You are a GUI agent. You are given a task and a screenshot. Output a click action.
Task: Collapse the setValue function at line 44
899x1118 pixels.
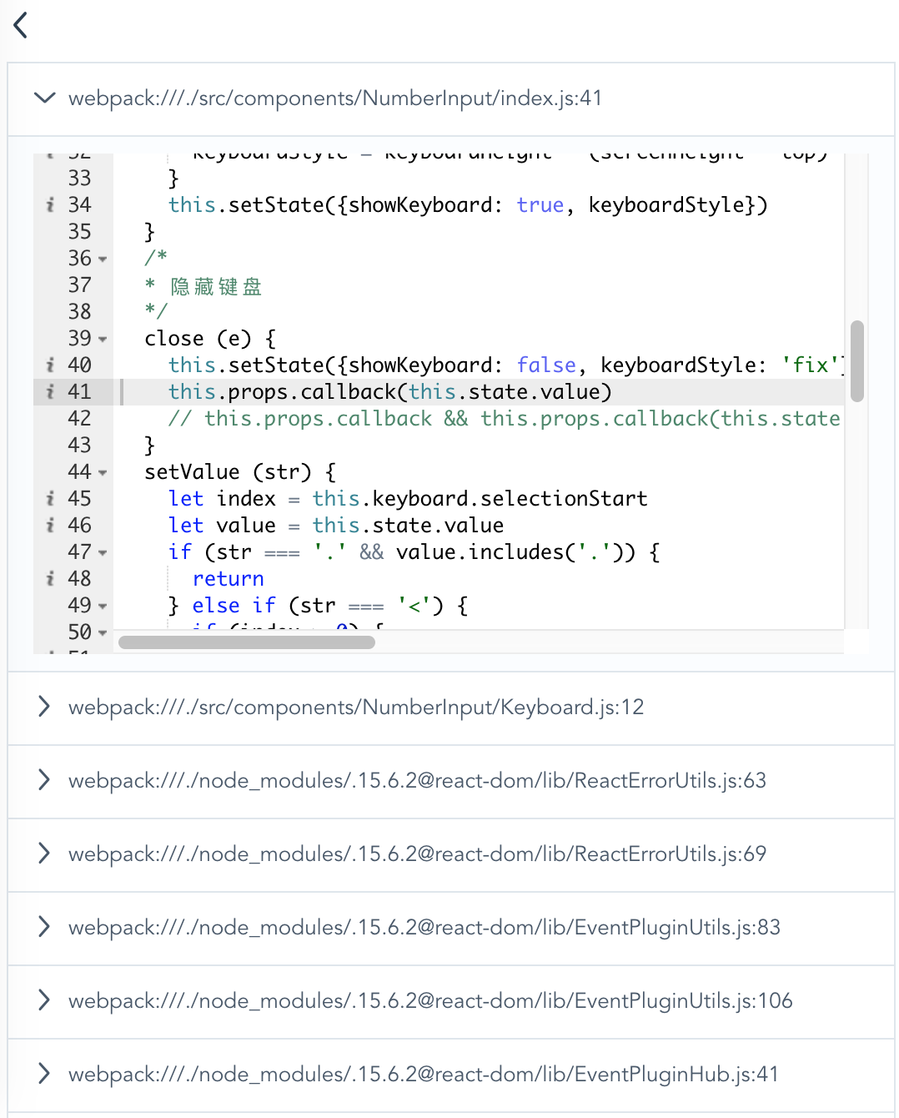tap(103, 471)
